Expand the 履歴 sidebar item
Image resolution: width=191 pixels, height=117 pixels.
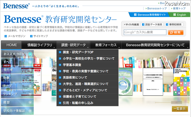(17, 102)
